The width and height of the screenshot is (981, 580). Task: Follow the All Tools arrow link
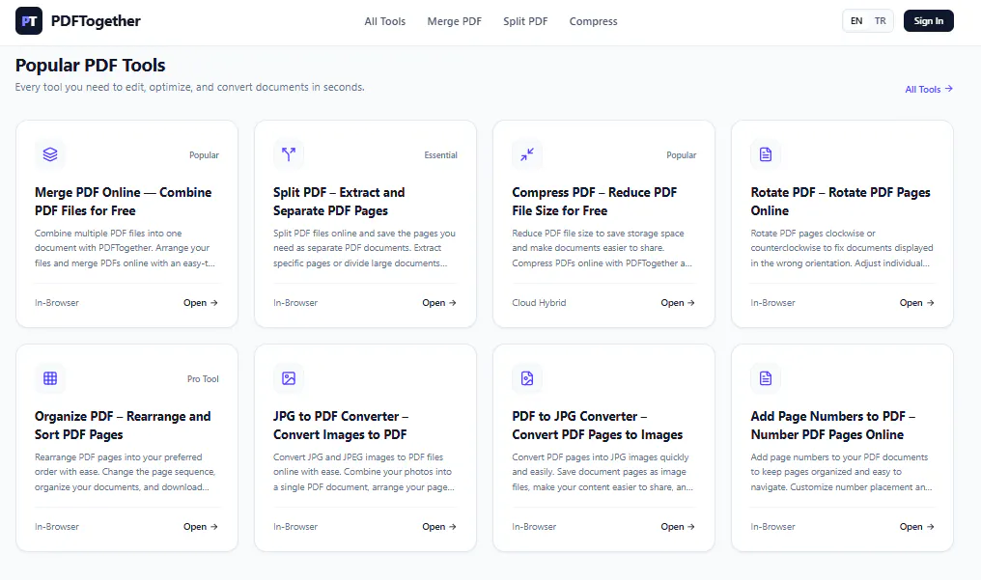click(x=929, y=90)
